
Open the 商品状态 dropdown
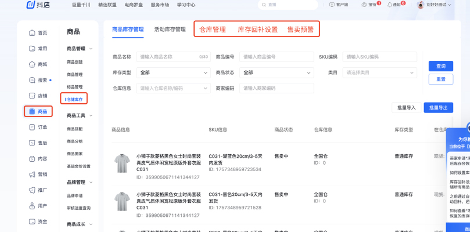277,72
